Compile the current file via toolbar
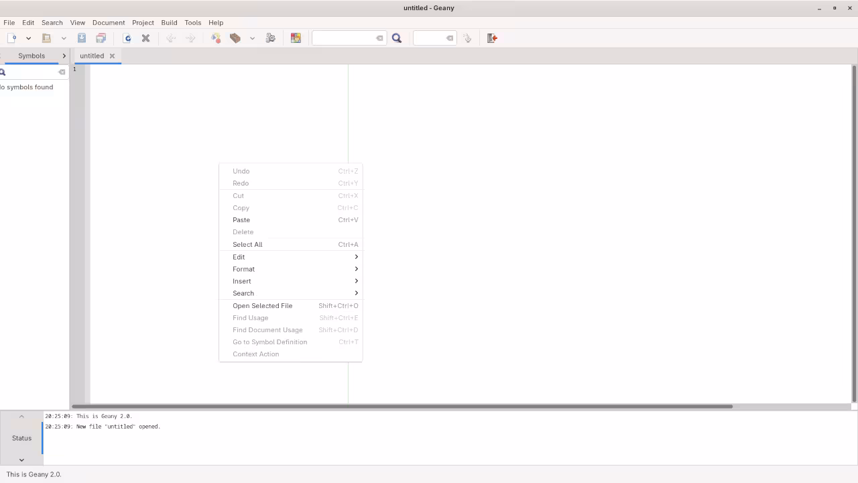 (216, 38)
